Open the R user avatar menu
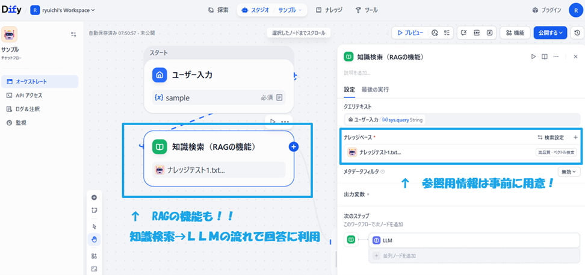The width and height of the screenshot is (585, 275). click(575, 10)
